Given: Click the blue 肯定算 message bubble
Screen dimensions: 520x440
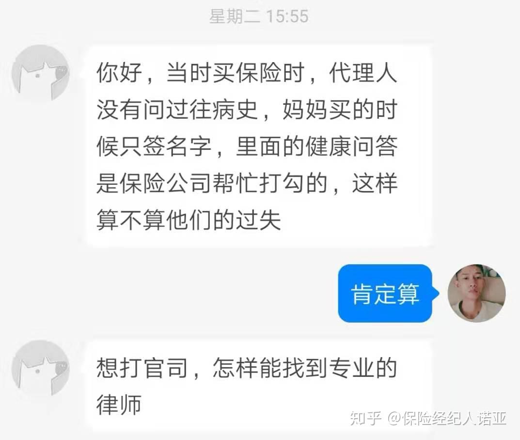Looking at the screenshot, I should tap(385, 293).
